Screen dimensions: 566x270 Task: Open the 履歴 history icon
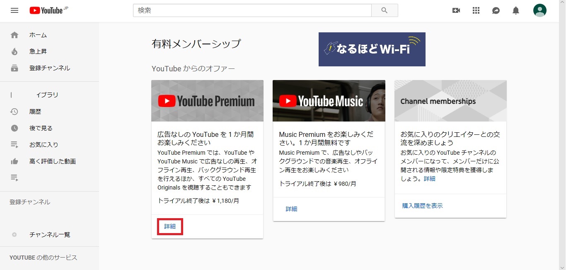(x=15, y=111)
